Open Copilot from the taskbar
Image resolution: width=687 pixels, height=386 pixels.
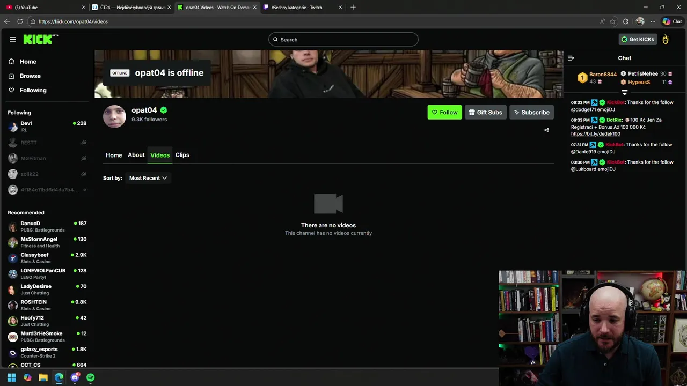[27, 377]
